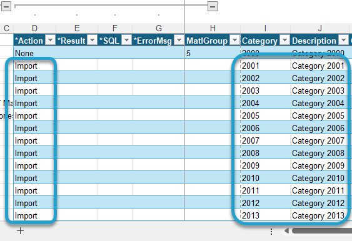This screenshot has height=241, width=352.
Task: Select the *Result cell in row 2003
Action: pos(77,91)
